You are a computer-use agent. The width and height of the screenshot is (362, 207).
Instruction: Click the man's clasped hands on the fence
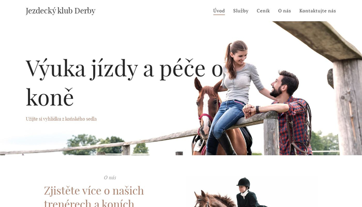click(249, 110)
